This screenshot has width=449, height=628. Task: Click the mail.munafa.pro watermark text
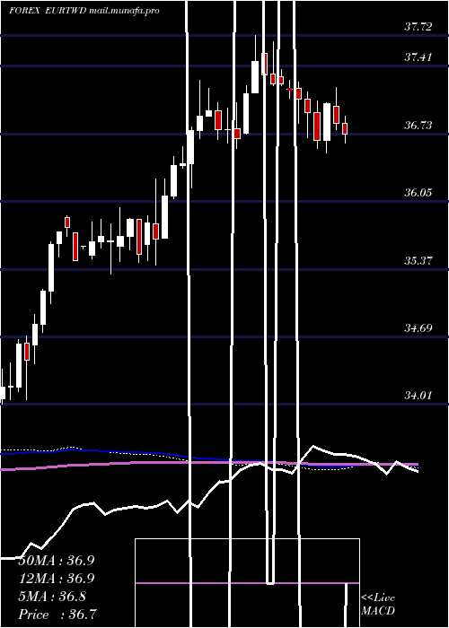point(124,11)
